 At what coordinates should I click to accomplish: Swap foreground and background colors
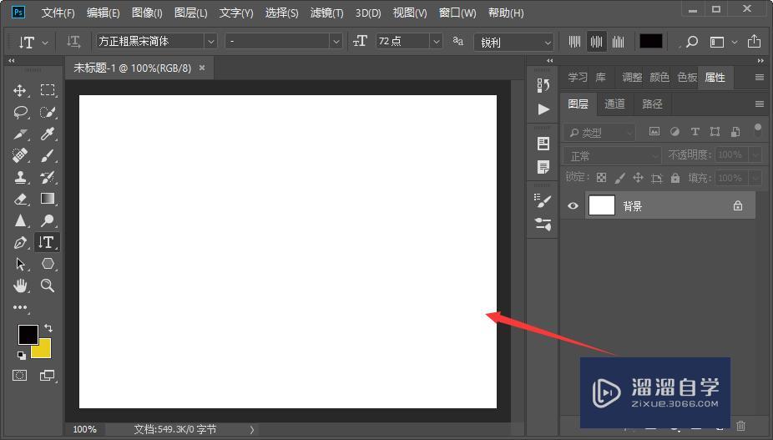tap(48, 328)
